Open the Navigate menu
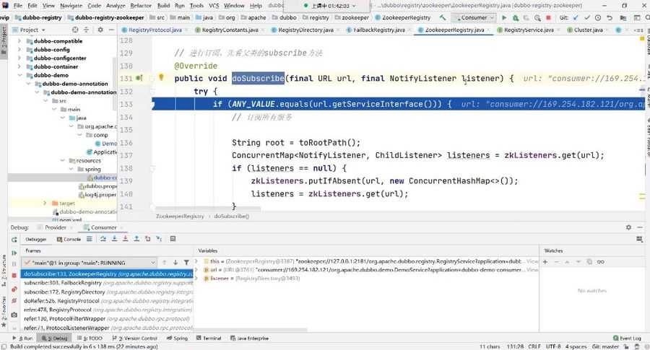The width and height of the screenshot is (650, 350). coord(71,6)
